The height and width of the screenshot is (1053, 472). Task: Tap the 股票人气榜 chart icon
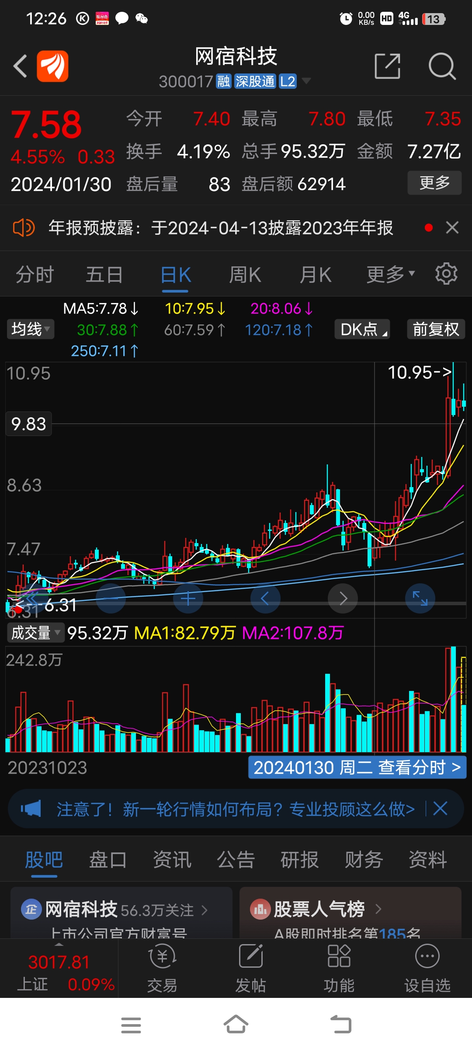pyautogui.click(x=260, y=910)
